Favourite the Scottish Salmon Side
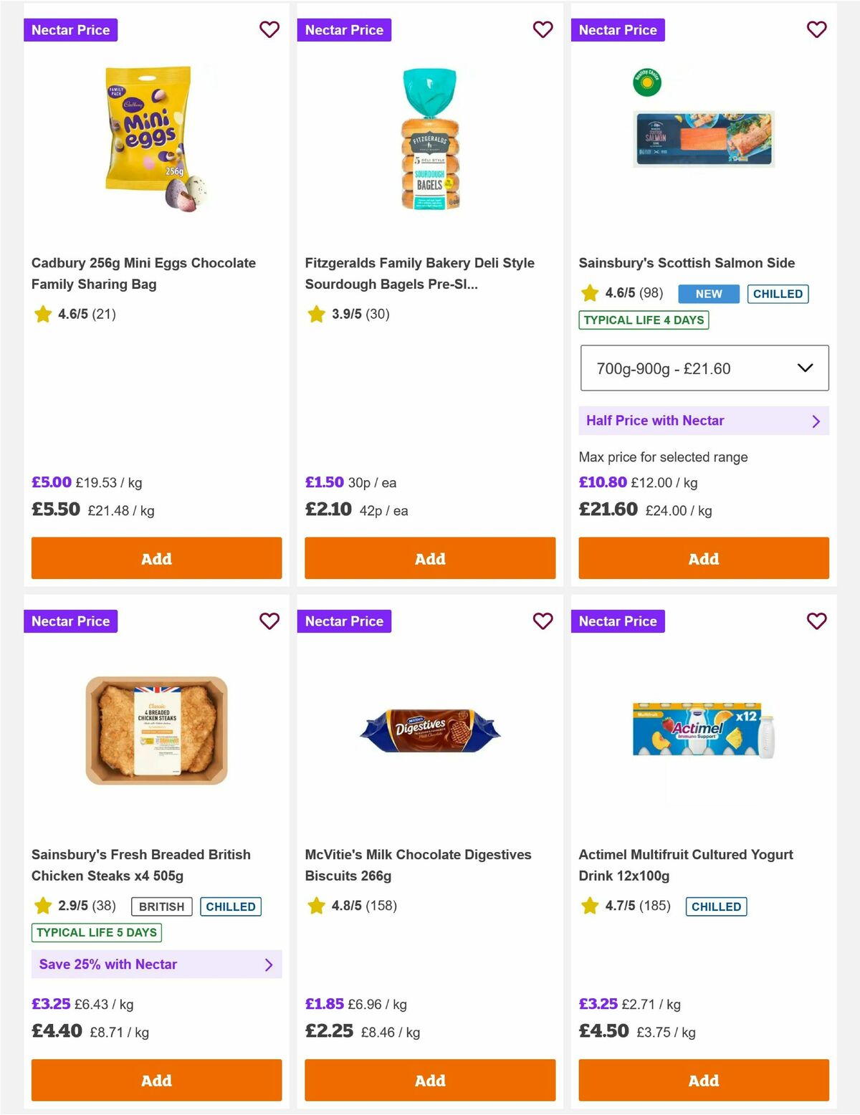860x1115 pixels. click(x=816, y=29)
